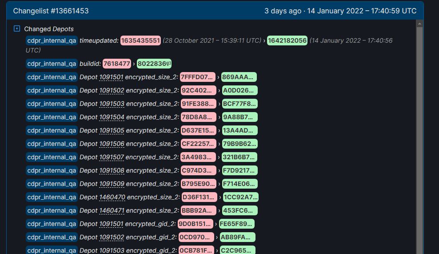This screenshot has width=439, height=254.
Task: Click new value 1CC92A7...
Action: point(241,197)
